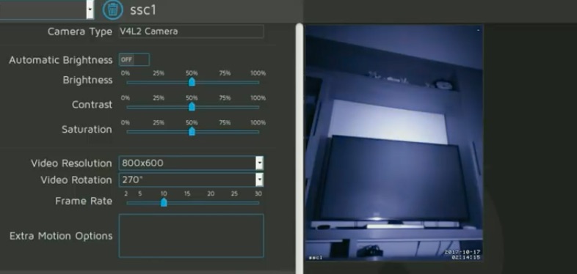Screen dimensions: 577x274
Task: Set Contrast slider to the 25% mark
Action: 159,107
